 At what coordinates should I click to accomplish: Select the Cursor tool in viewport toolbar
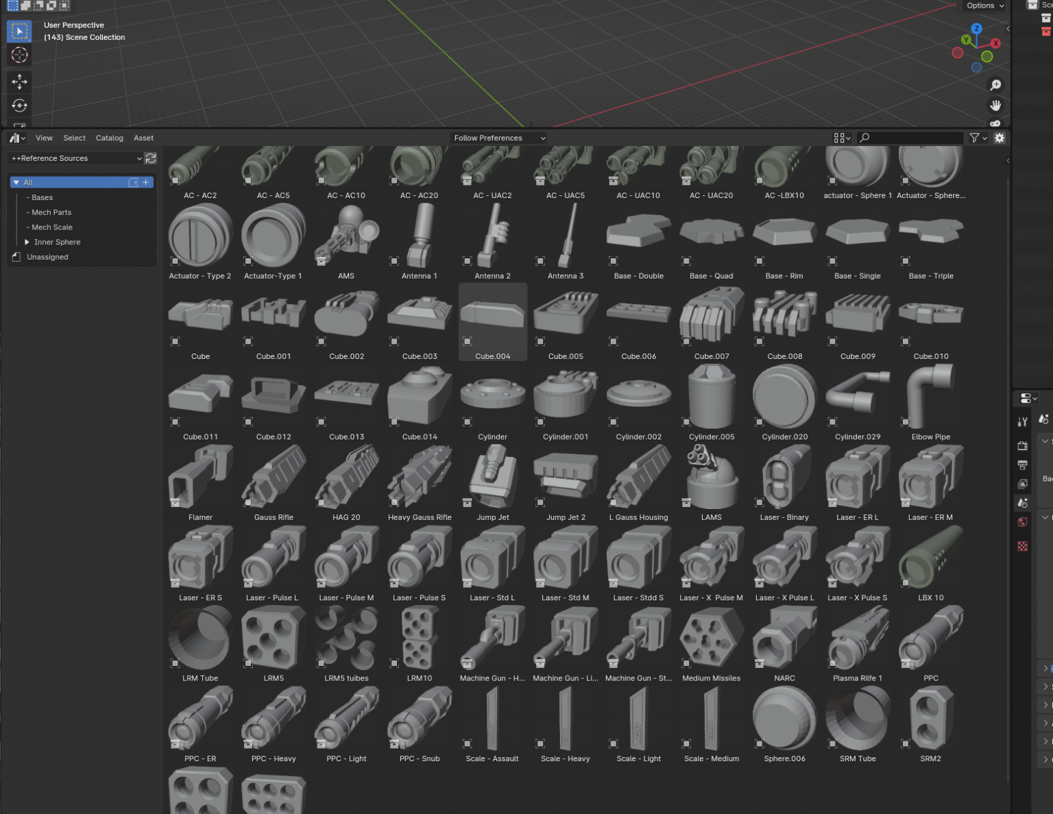[x=19, y=56]
